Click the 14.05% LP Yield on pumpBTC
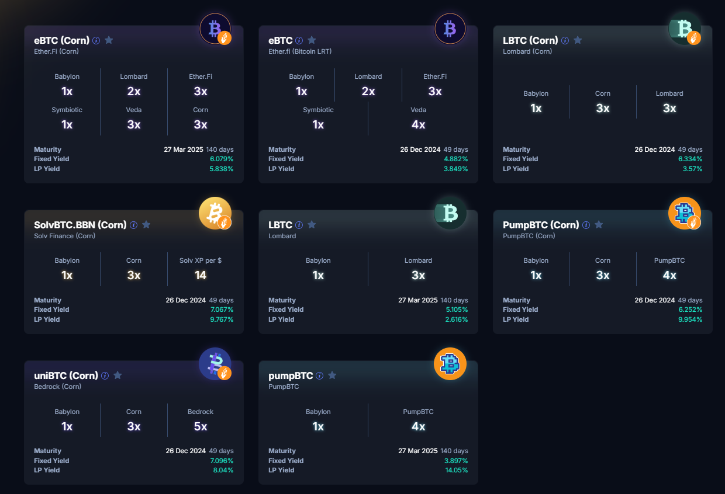 click(456, 470)
